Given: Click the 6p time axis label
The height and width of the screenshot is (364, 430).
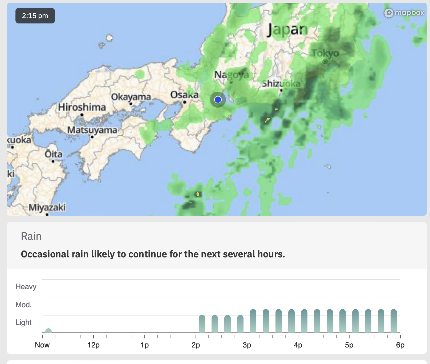Looking at the screenshot, I should tap(400, 345).
